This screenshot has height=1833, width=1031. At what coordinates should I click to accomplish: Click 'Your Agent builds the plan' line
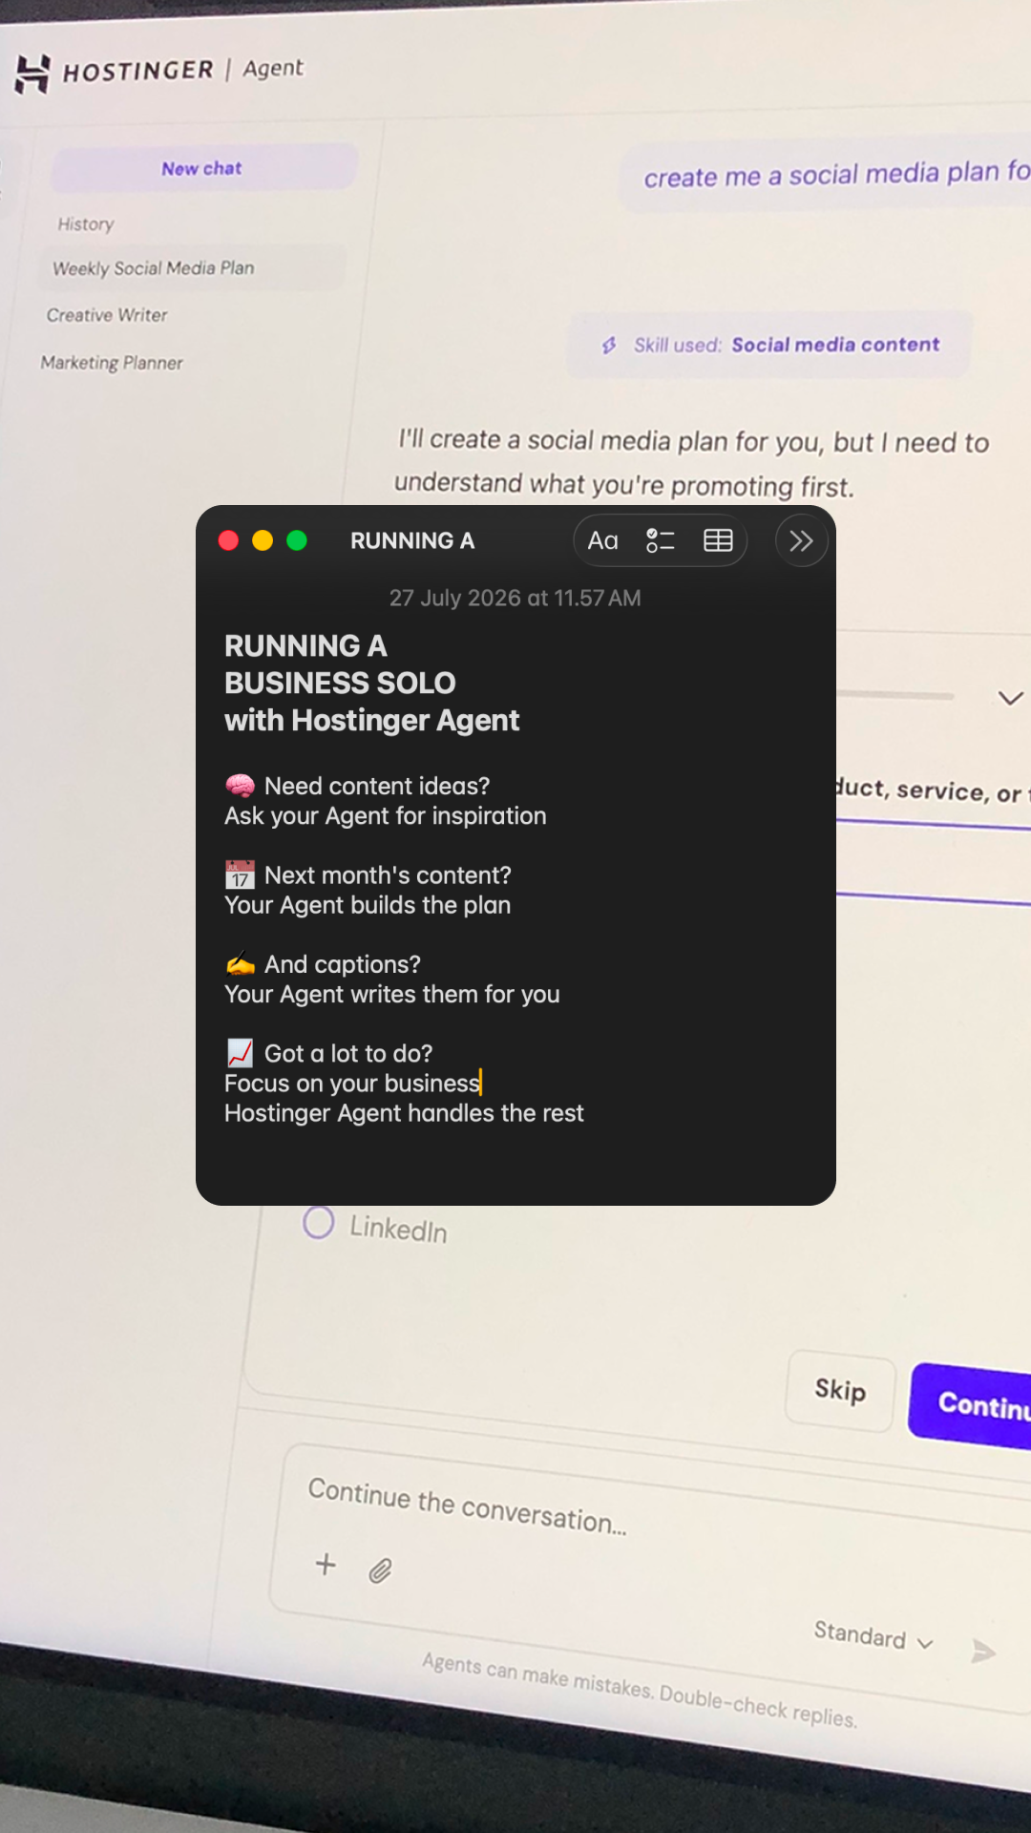368,905
